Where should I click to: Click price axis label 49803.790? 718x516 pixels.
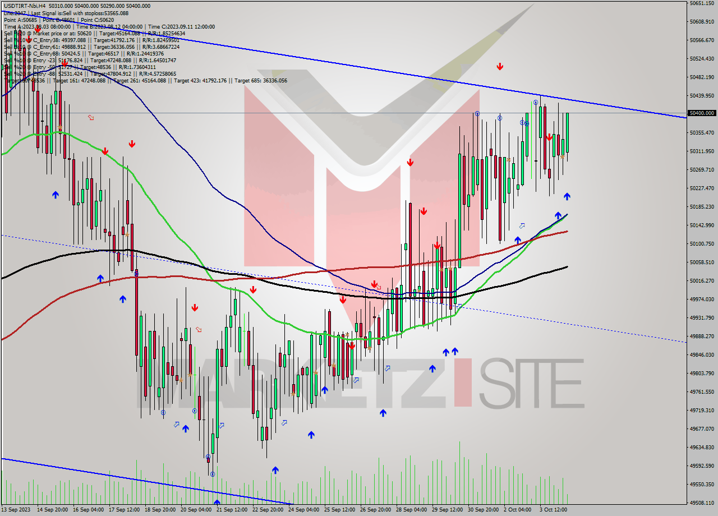[x=702, y=373]
